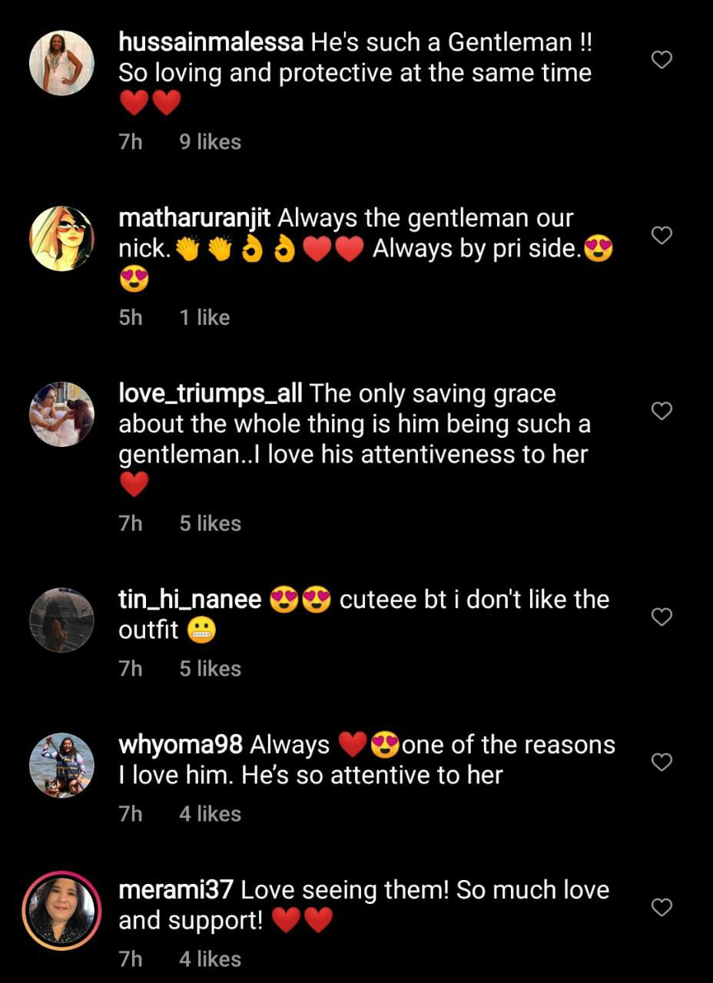Screen dimensions: 713x983
Task: Click the love_triumps_all username
Action: [211, 394]
